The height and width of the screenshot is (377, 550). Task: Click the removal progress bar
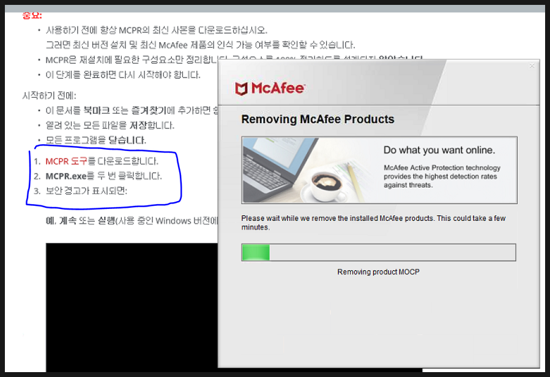click(379, 252)
